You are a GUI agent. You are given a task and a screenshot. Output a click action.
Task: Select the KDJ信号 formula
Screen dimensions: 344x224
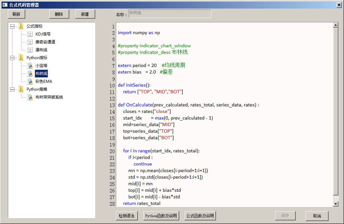pos(43,34)
